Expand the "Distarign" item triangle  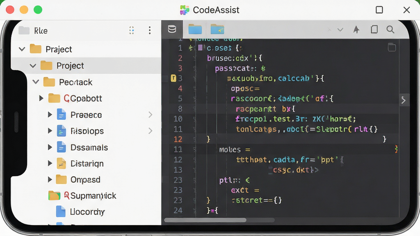click(x=50, y=163)
